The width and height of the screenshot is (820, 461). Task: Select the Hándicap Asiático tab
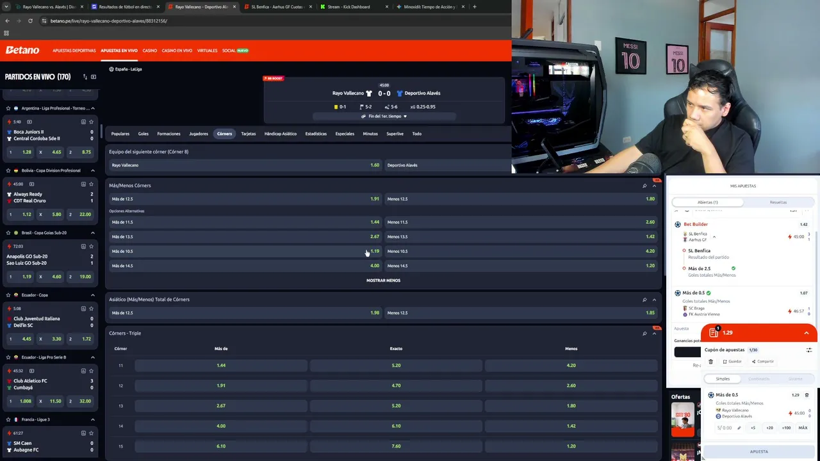click(281, 134)
